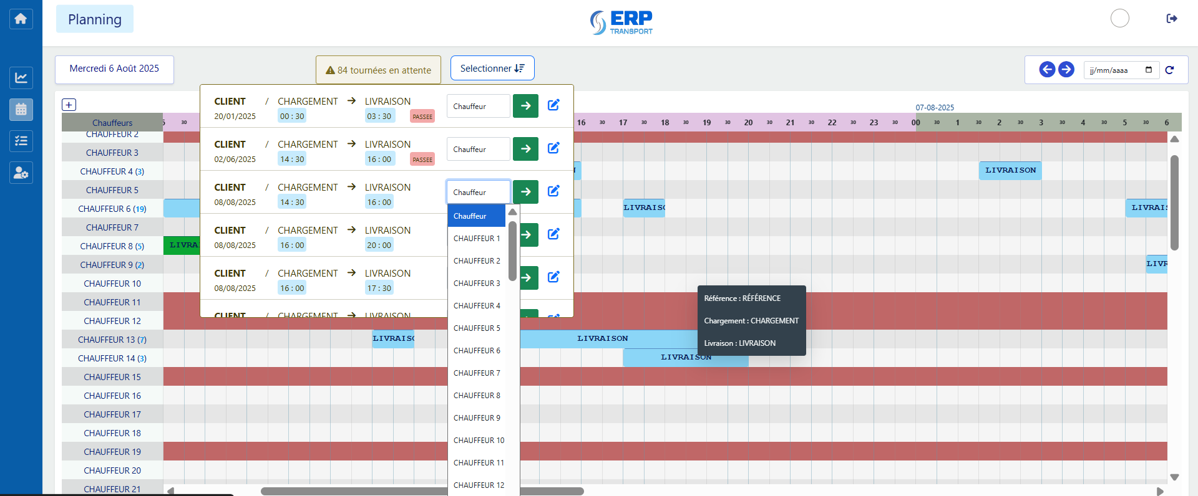Open Chauffeur dropdown for 02/06/2025 tour
This screenshot has width=1198, height=496.
tap(478, 150)
